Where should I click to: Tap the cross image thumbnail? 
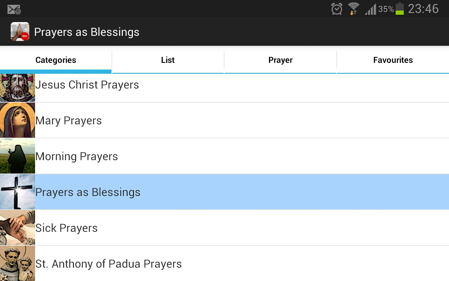[x=18, y=192]
